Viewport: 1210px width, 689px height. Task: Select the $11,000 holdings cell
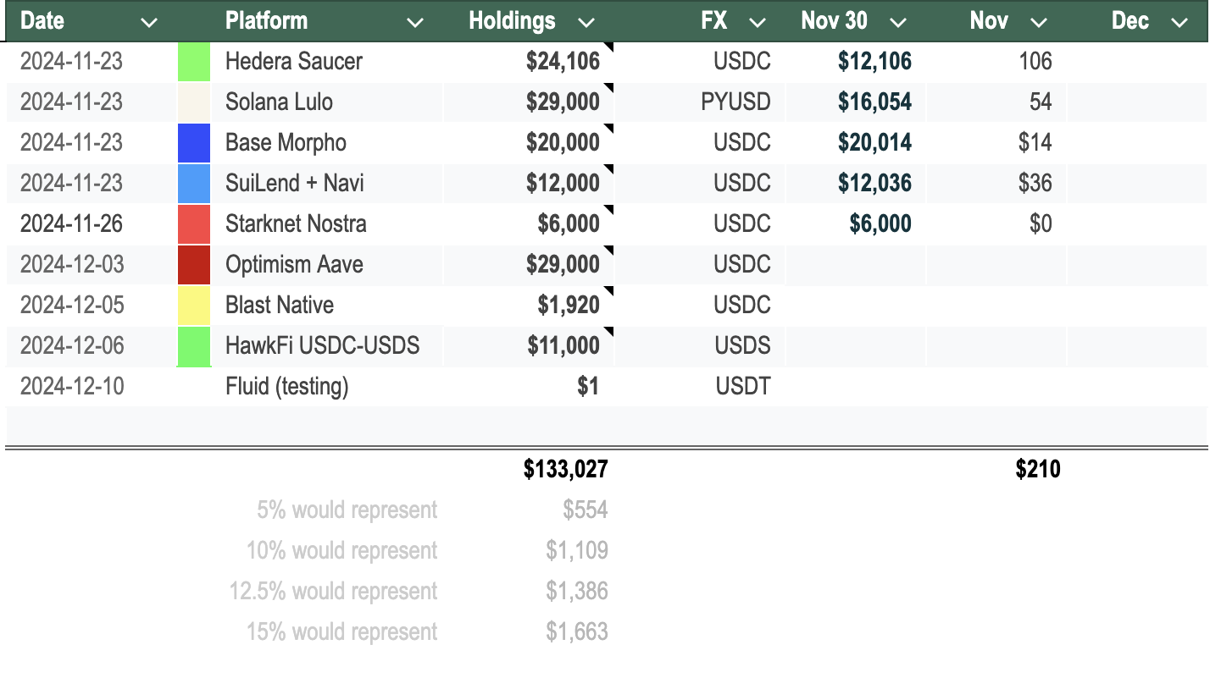(528, 345)
